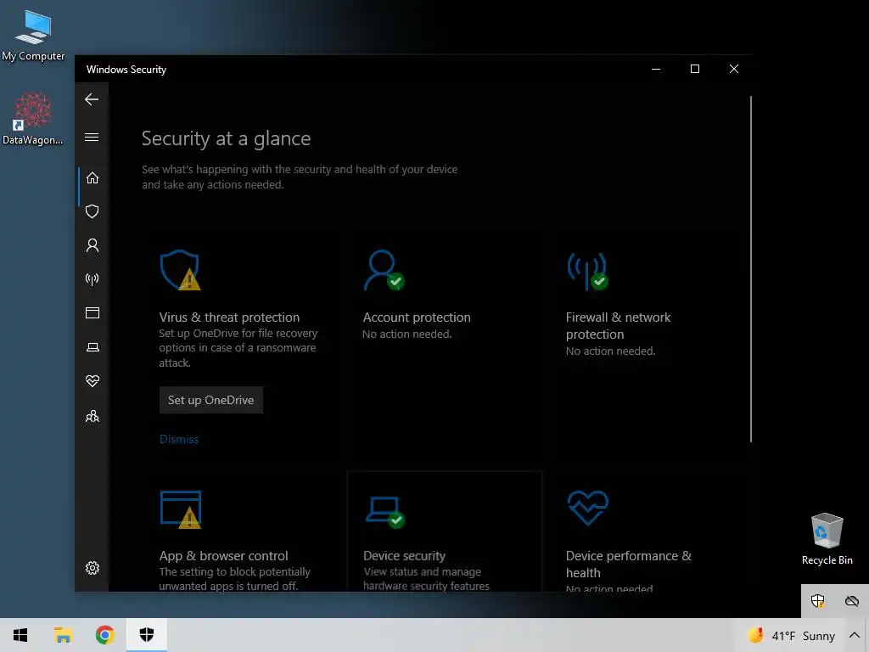Collapse the hidden icons tray chevron
This screenshot has height=652, width=869.
[x=854, y=635]
